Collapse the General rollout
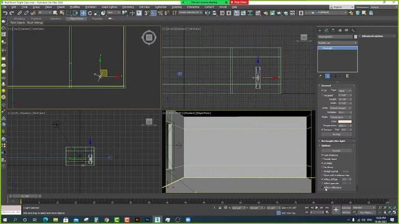 coord(326,86)
